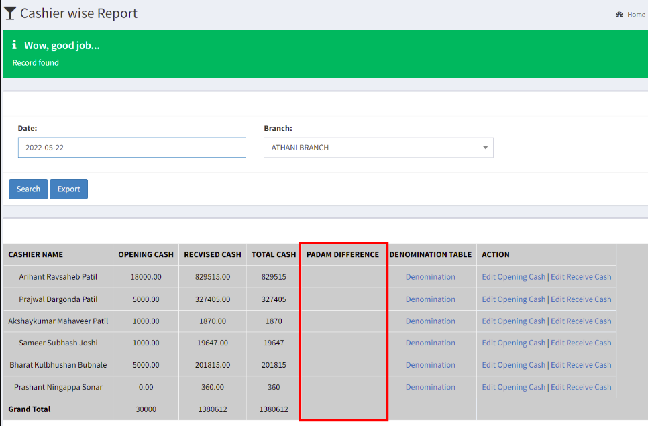Select cashier name Akshaykumar Mahaveer Patil
The width and height of the screenshot is (648, 426).
pyautogui.click(x=58, y=321)
